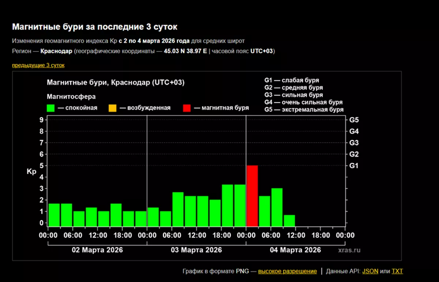Click the "G3 — сильная буря" legend line
The width and height of the screenshot is (439, 282).
pos(293,95)
